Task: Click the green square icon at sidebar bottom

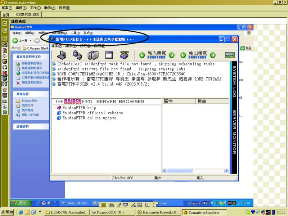Action: click(5, 112)
